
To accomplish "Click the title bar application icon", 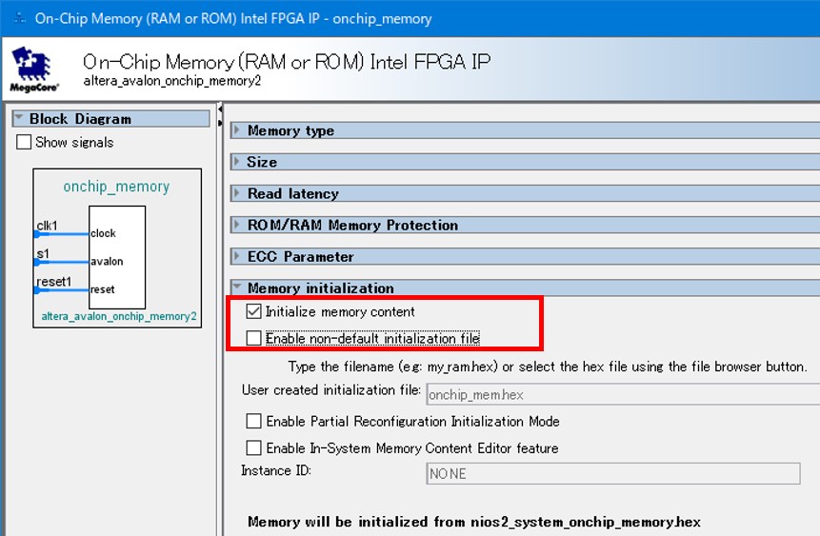I will 19,18.
